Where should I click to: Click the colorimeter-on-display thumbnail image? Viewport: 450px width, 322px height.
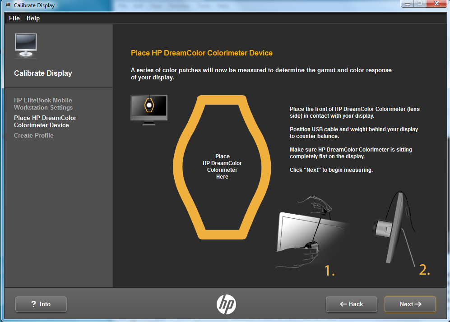click(148, 109)
